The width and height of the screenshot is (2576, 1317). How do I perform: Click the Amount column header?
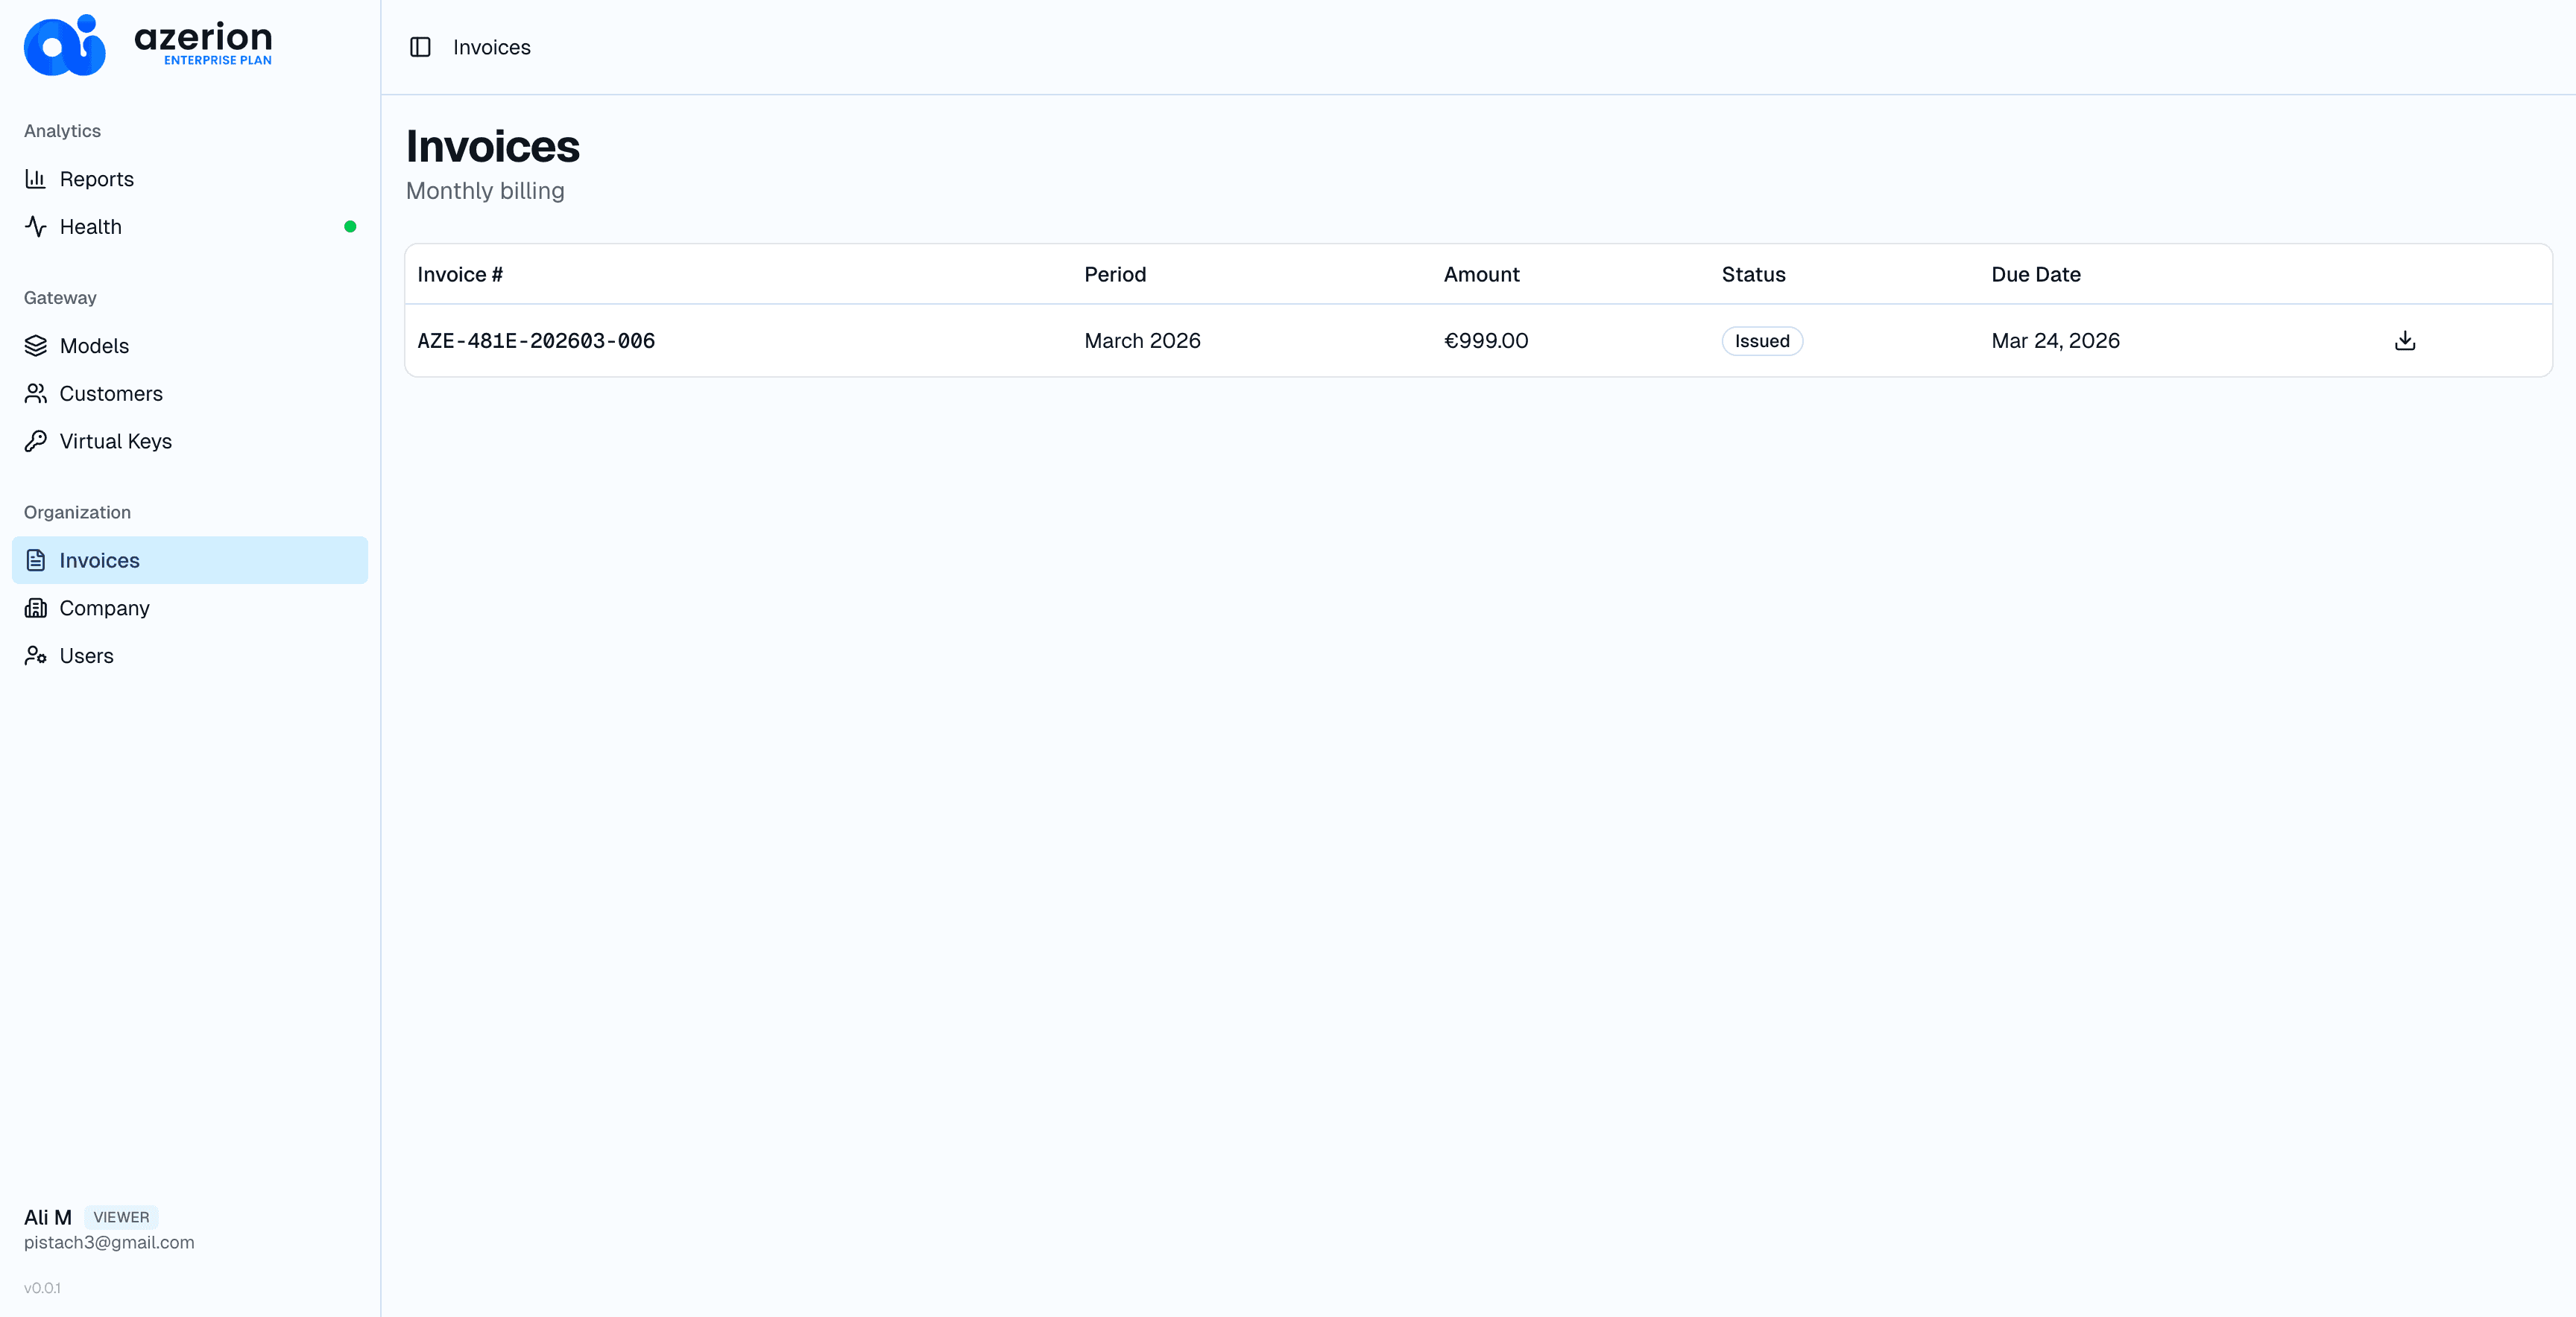(x=1481, y=274)
